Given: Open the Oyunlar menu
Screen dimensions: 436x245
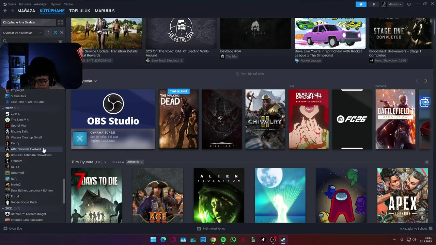Looking at the screenshot, I should 56,4.
